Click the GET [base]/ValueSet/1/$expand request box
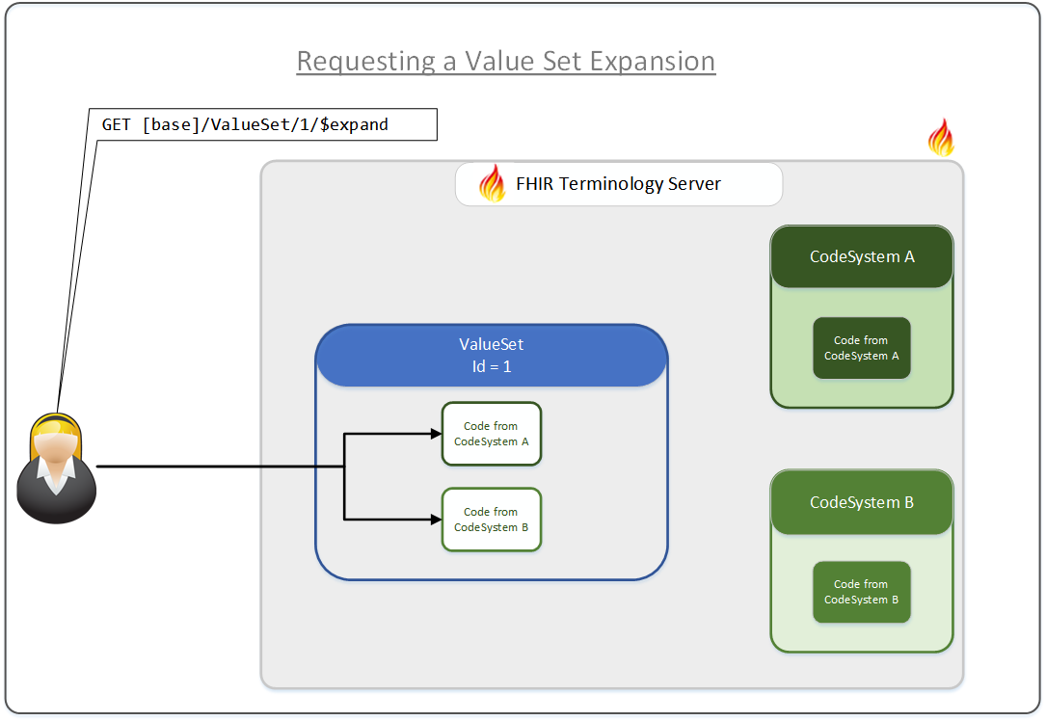Viewport: 1046px width, 721px height. (x=262, y=124)
